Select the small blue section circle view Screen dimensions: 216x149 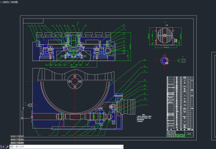(164, 61)
